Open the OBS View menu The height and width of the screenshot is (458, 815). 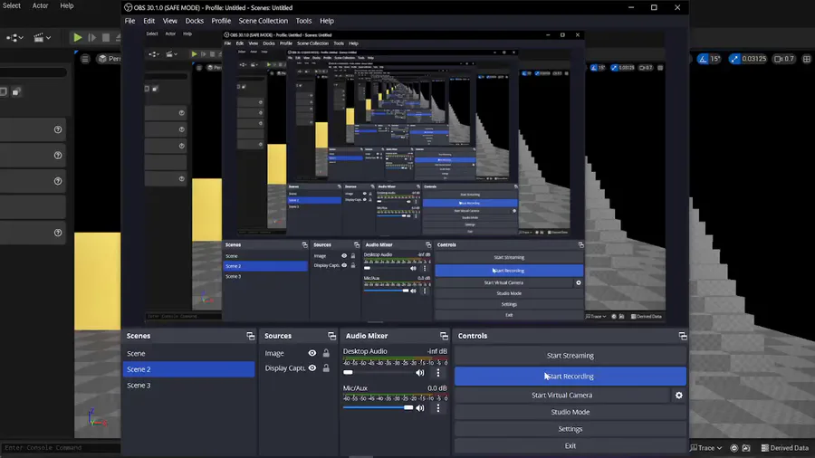[170, 21]
